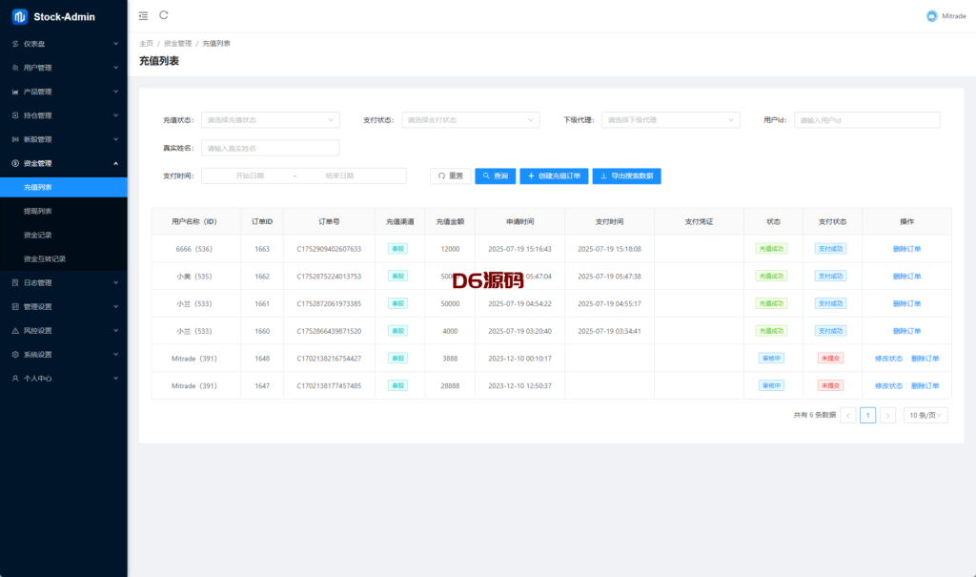Expand the 仪表盘 sidebar menu
Viewport: 976px width, 577px height.
coord(63,44)
